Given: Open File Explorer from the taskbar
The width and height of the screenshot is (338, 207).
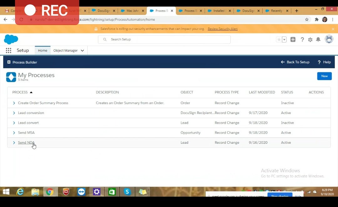Looking at the screenshot, I should pos(35,192).
